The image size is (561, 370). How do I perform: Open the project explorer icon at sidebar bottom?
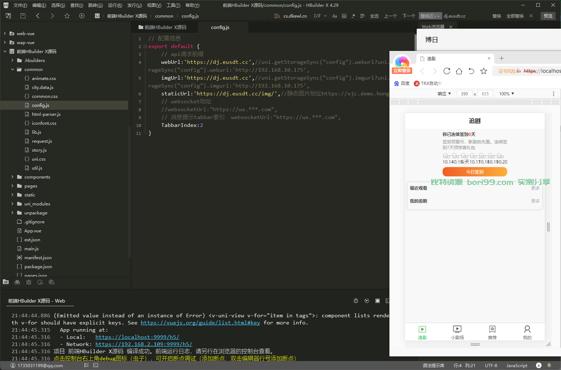pyautogui.click(x=6, y=282)
